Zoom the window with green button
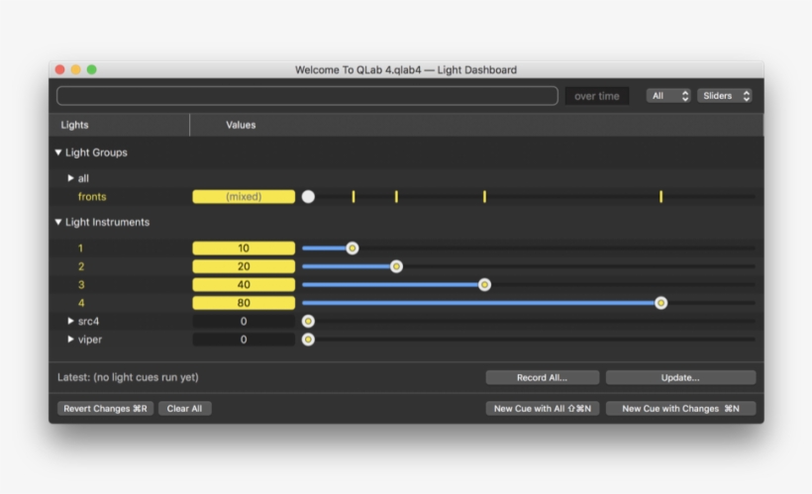Image resolution: width=812 pixels, height=494 pixels. pyautogui.click(x=92, y=69)
